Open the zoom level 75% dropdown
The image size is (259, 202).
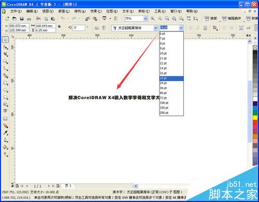coord(146,19)
